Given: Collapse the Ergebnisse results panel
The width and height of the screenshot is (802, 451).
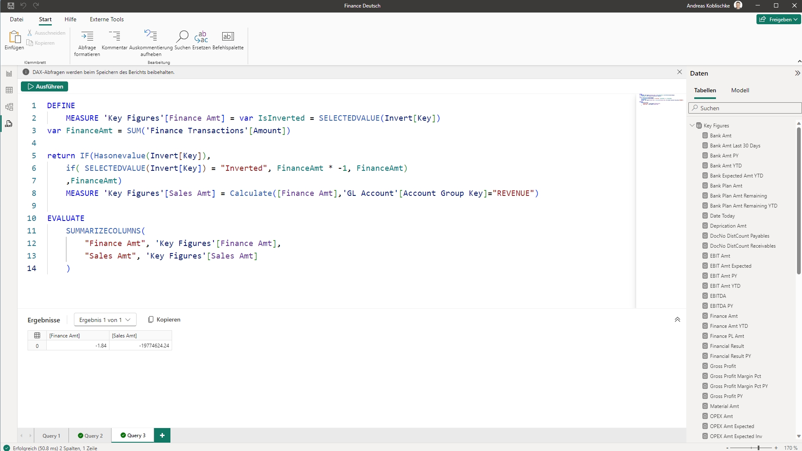Looking at the screenshot, I should point(677,319).
